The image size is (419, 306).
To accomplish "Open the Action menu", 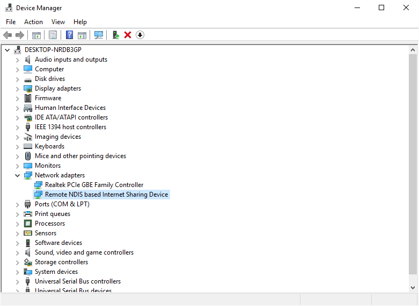I will tap(33, 22).
